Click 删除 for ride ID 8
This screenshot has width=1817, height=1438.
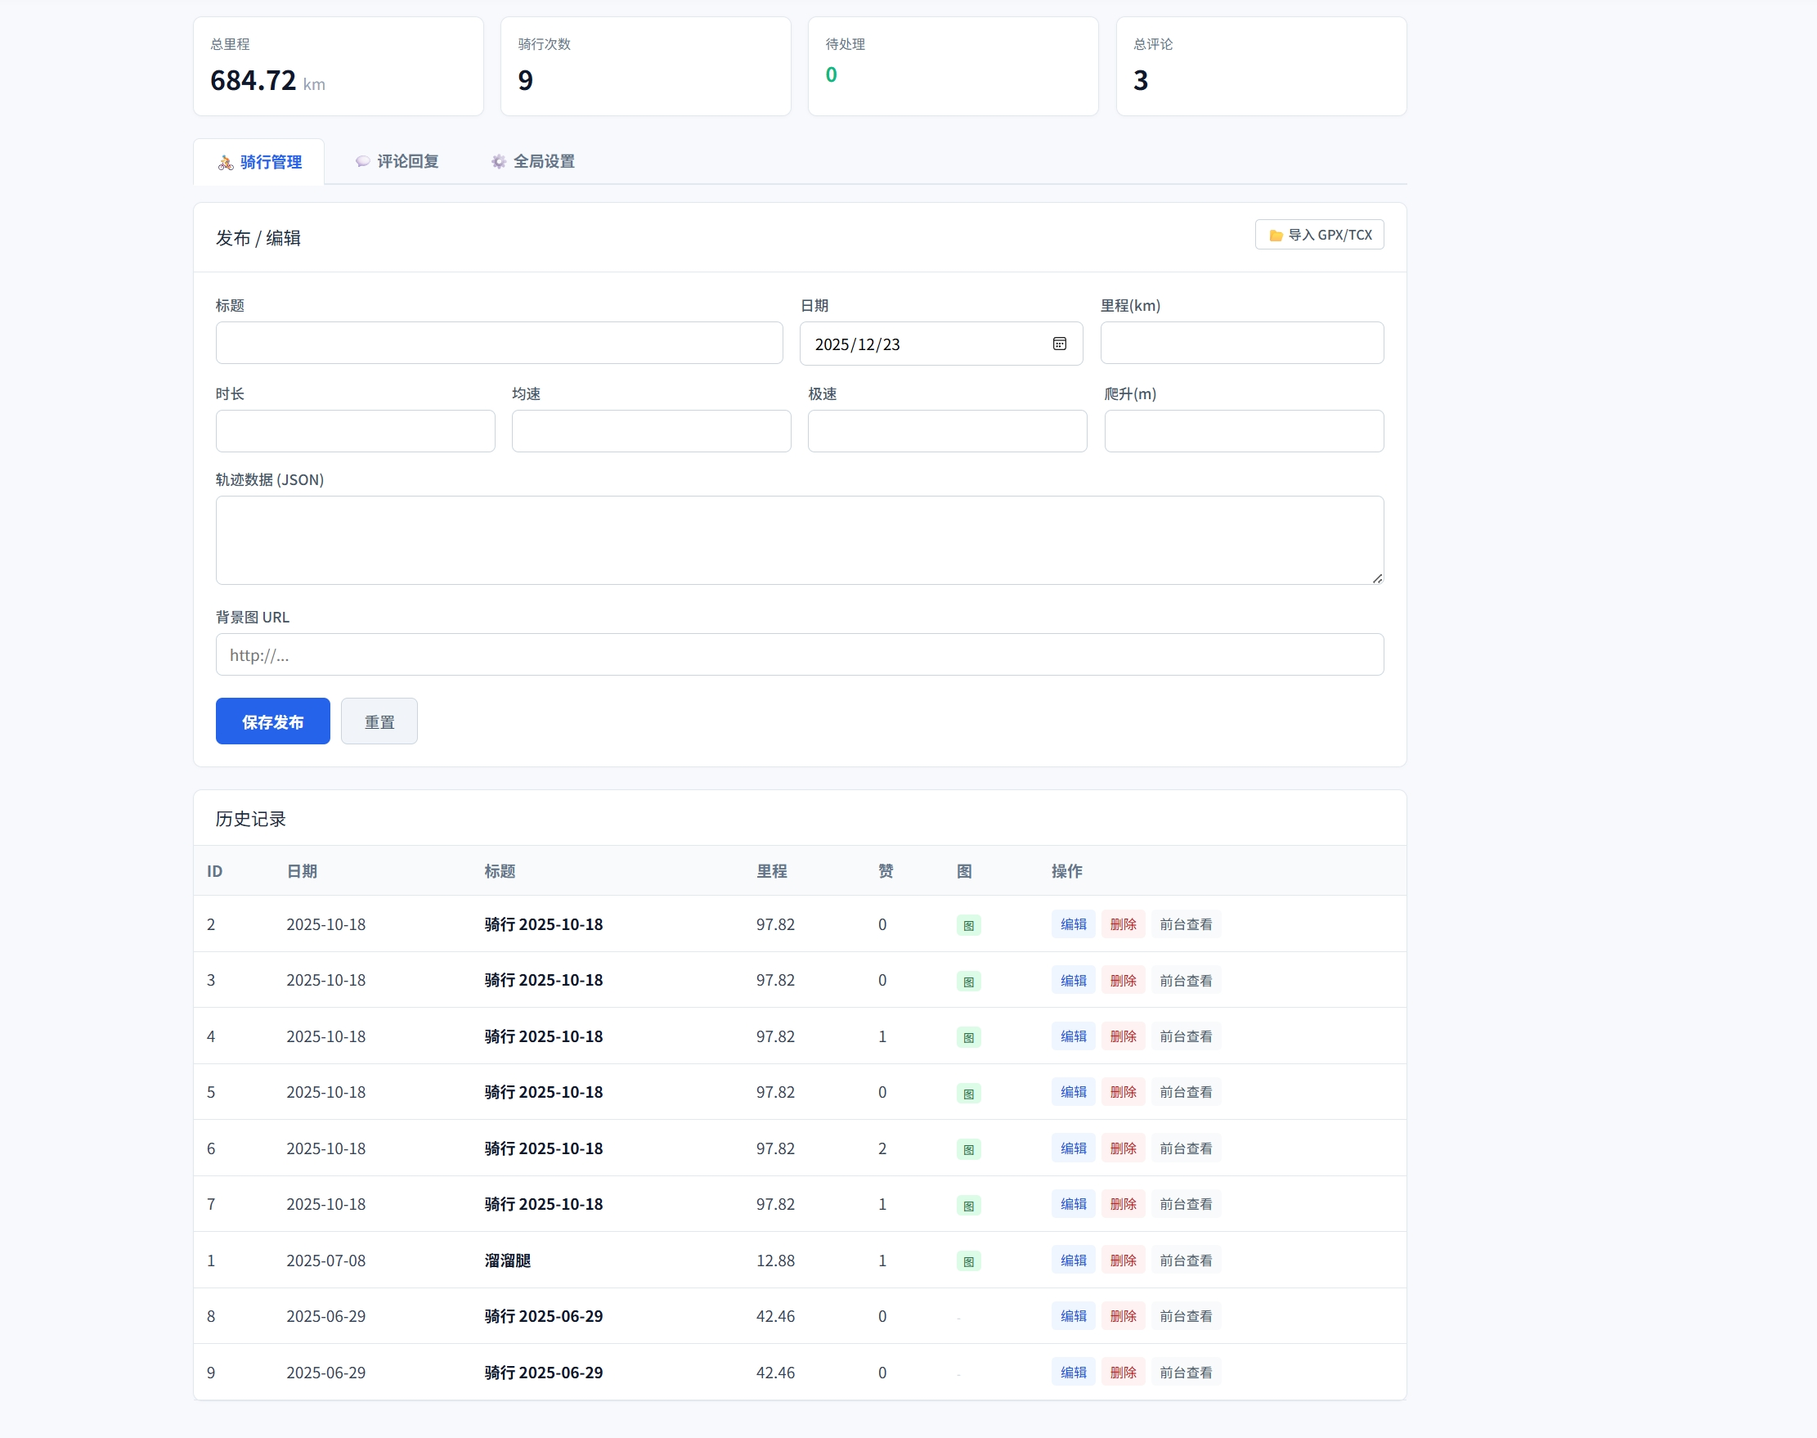tap(1122, 1316)
